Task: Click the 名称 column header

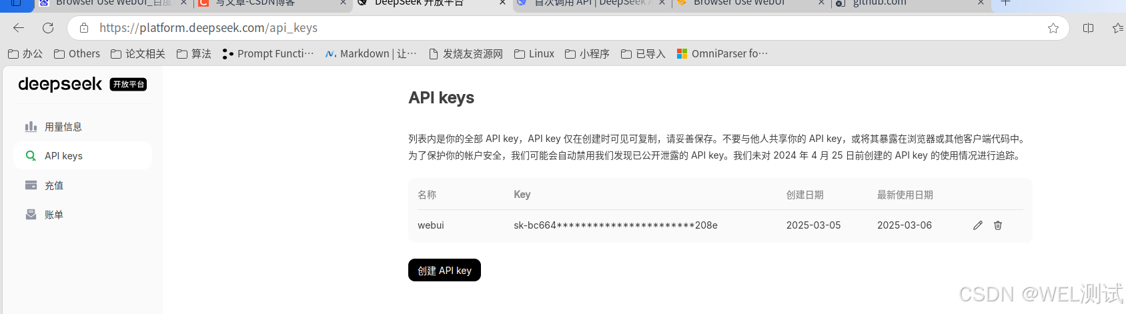Action: point(427,195)
